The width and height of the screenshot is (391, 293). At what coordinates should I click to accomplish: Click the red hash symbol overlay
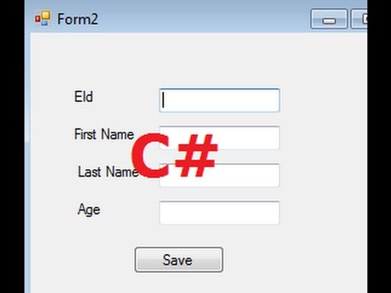(x=196, y=155)
